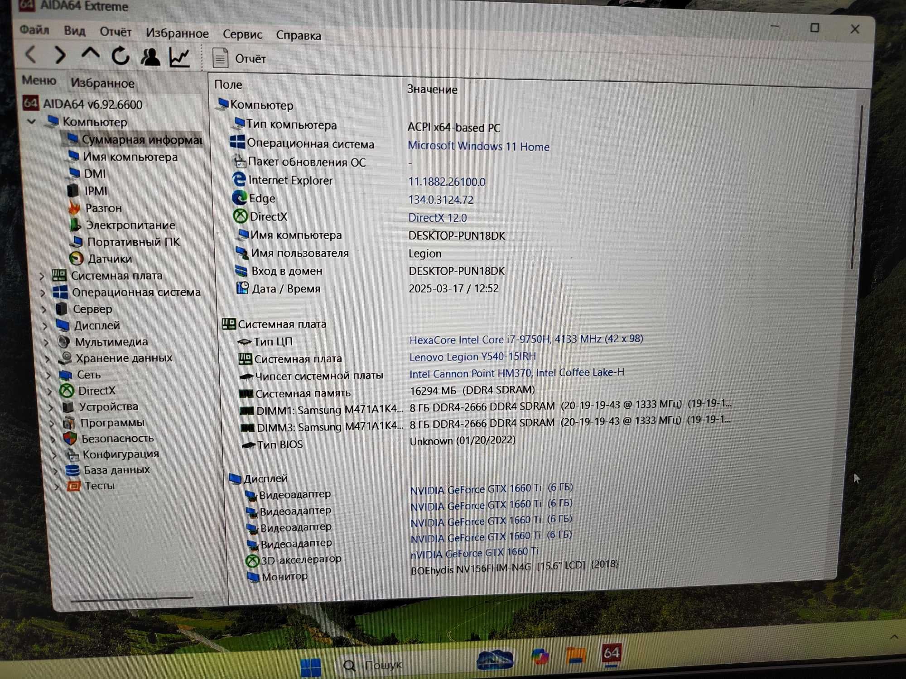
Task: Expand the Сервер tree node
Action: tap(44, 310)
